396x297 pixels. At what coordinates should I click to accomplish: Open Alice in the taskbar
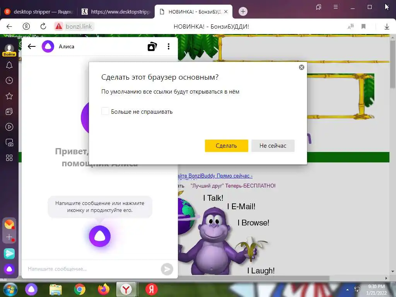[31, 289]
